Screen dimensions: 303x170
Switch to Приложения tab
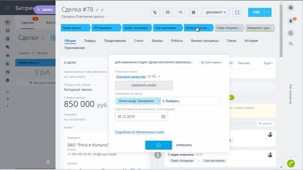(x=74, y=48)
